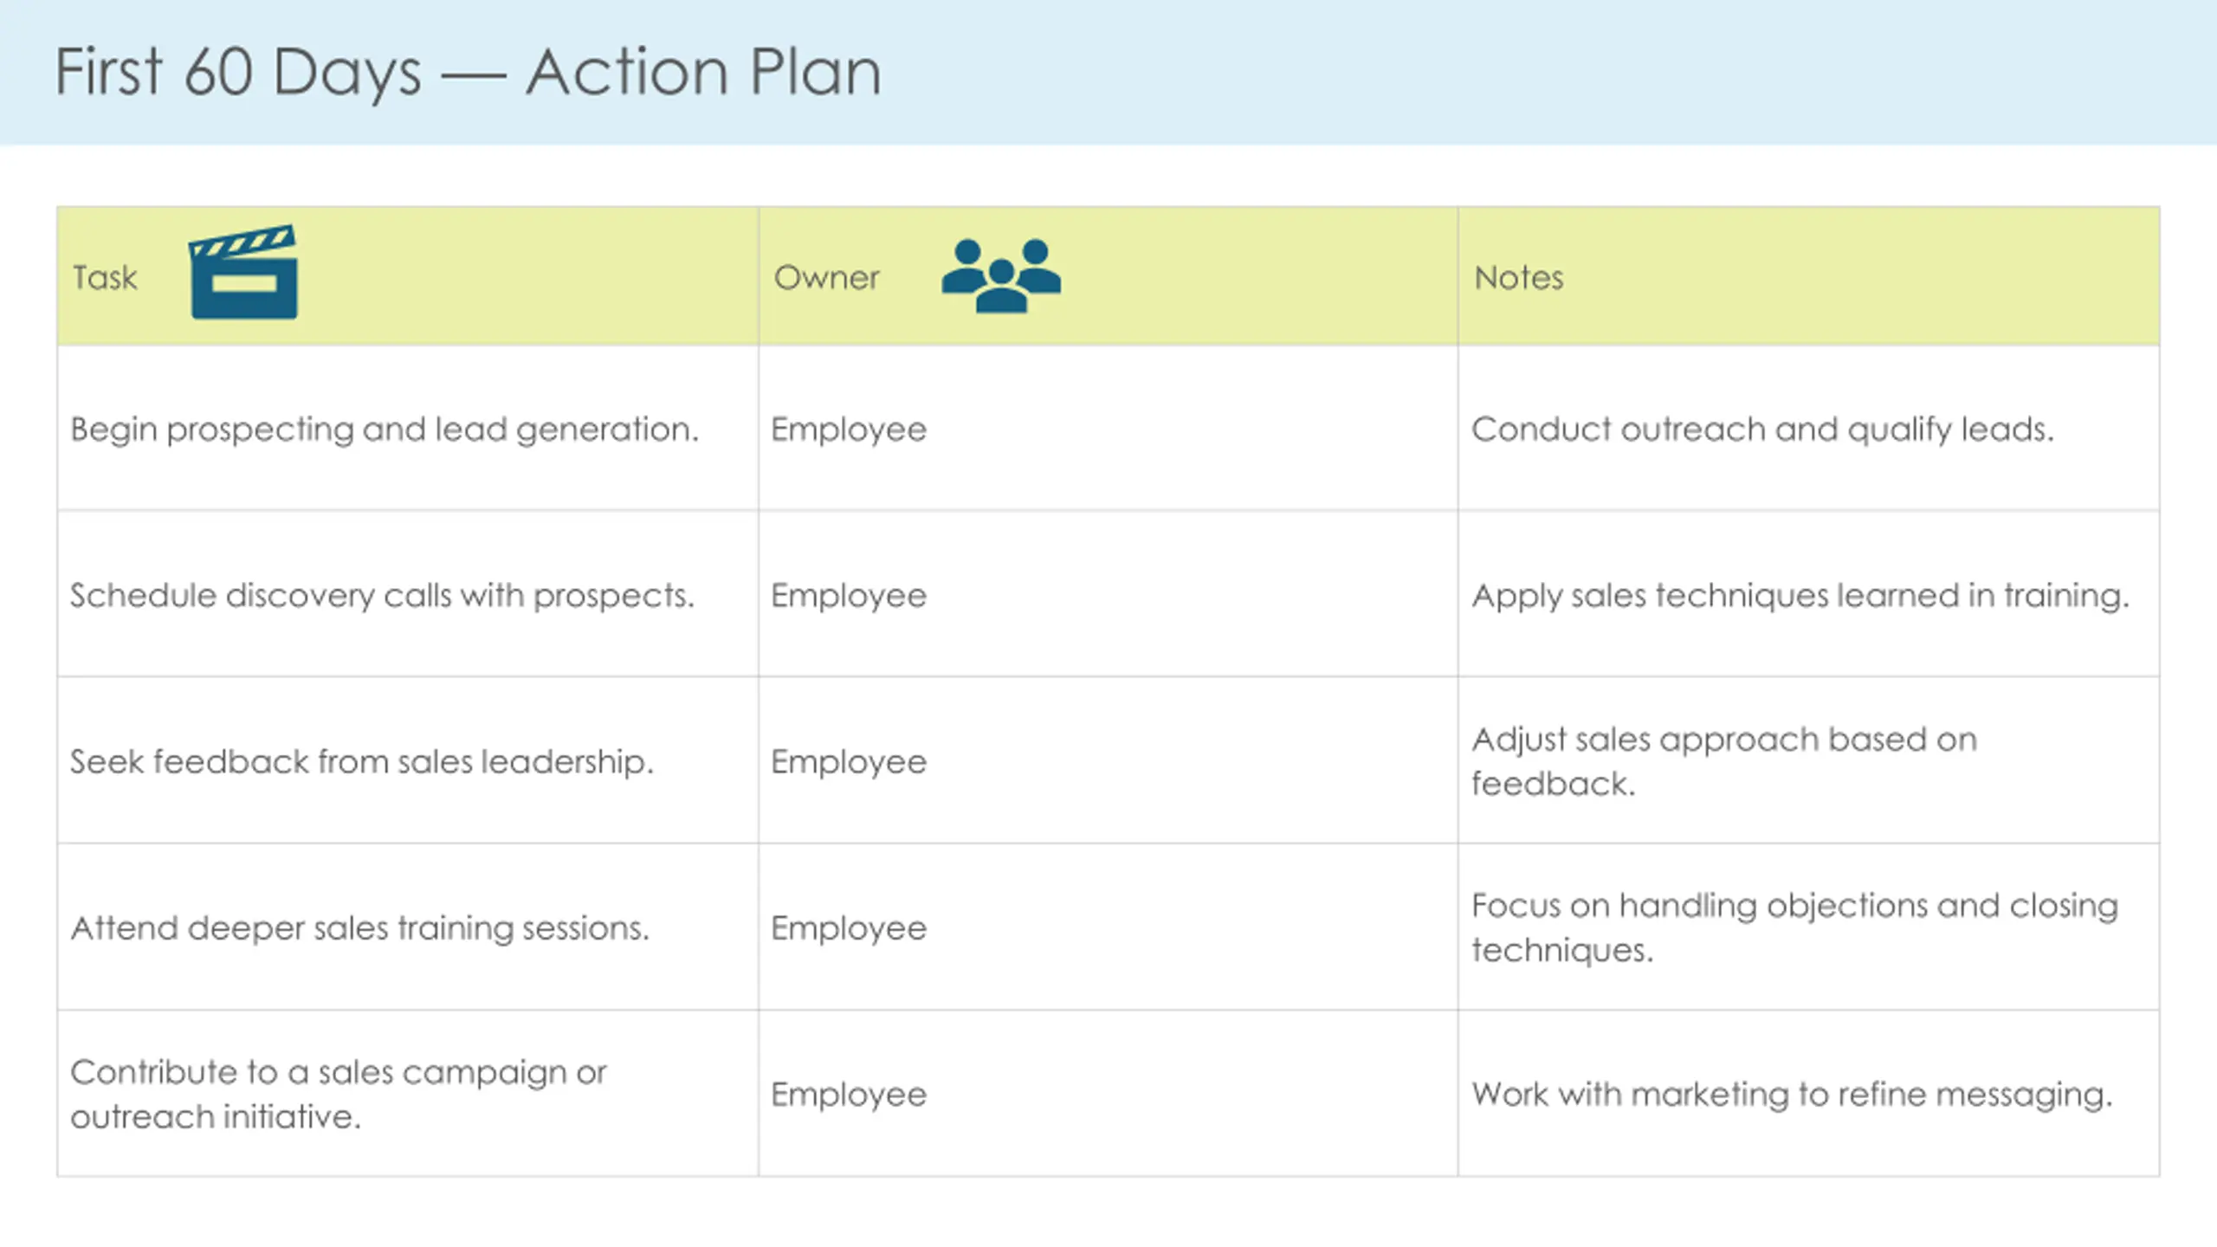Click Employee in the seek feedback row
The image size is (2217, 1247).
tap(849, 763)
